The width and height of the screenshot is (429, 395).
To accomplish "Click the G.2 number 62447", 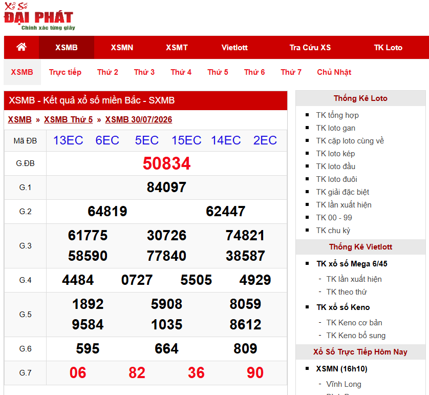I will click(x=225, y=212).
